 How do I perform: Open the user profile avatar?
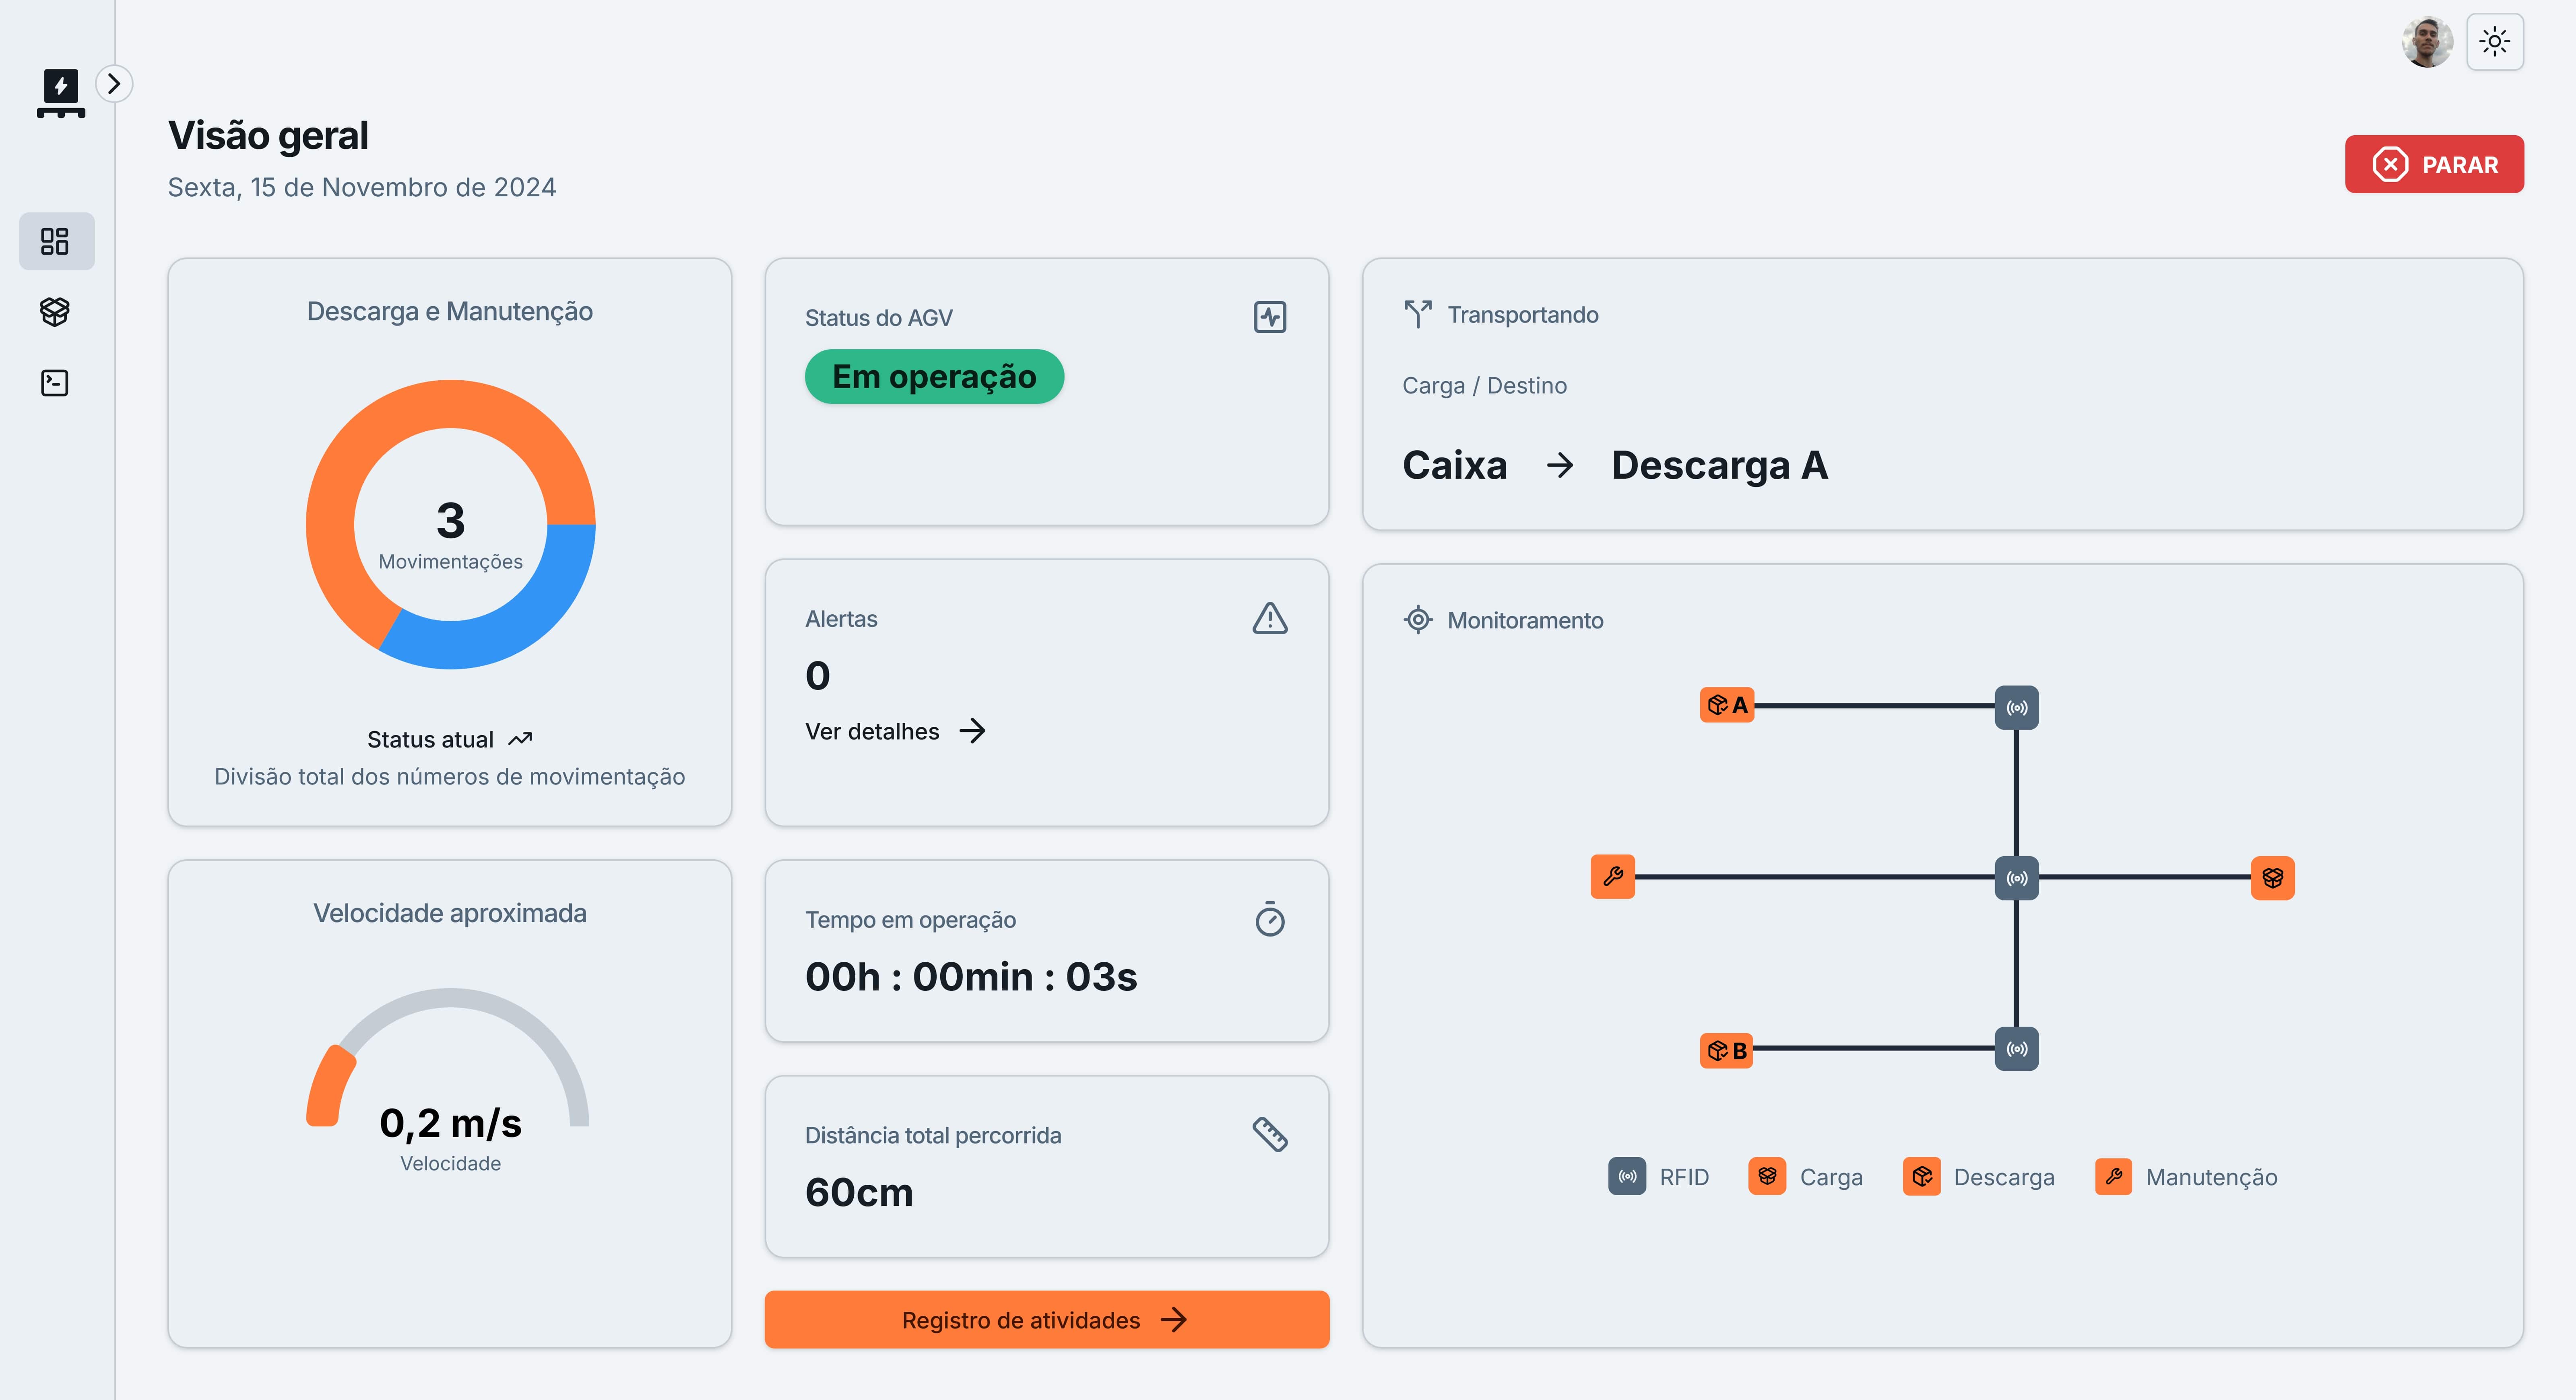click(x=2427, y=42)
